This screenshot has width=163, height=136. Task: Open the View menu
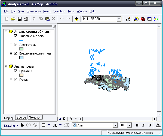pyautogui.click(x=21, y=11)
